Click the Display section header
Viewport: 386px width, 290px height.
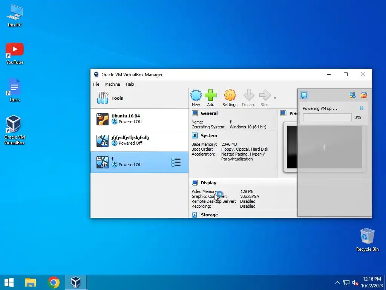click(x=208, y=183)
